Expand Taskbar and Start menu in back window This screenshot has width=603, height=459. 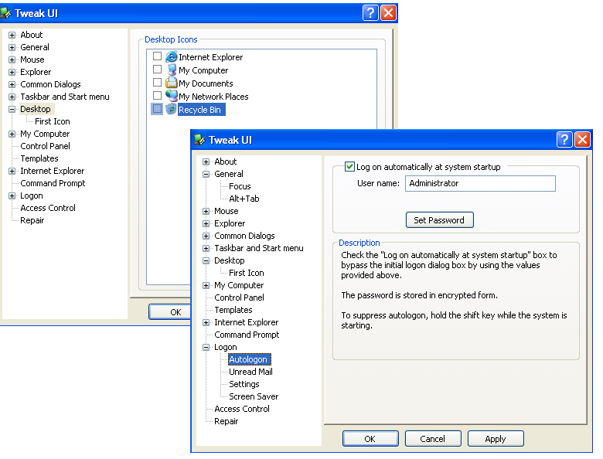[12, 97]
